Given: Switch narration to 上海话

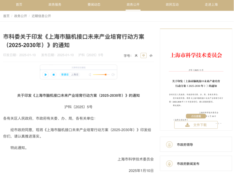Looking at the screenshot, I should (75, 74).
